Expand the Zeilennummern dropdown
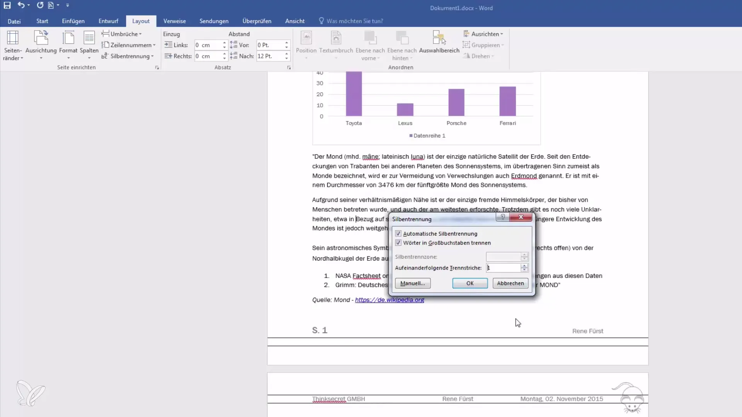The width and height of the screenshot is (742, 417). pos(129,45)
